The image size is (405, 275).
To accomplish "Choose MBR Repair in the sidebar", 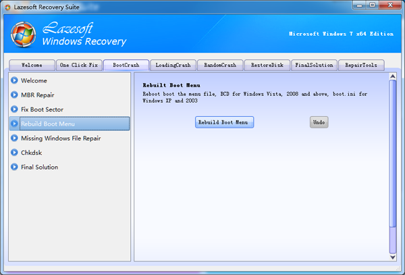I will 70,95.
